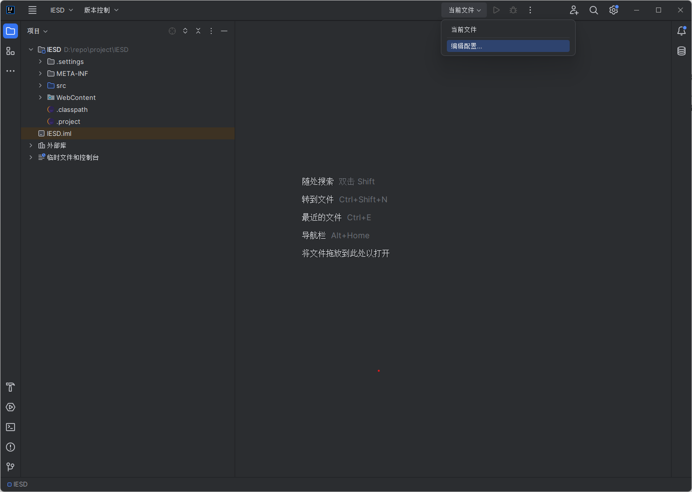Hide the project panel with minus icon

[224, 31]
